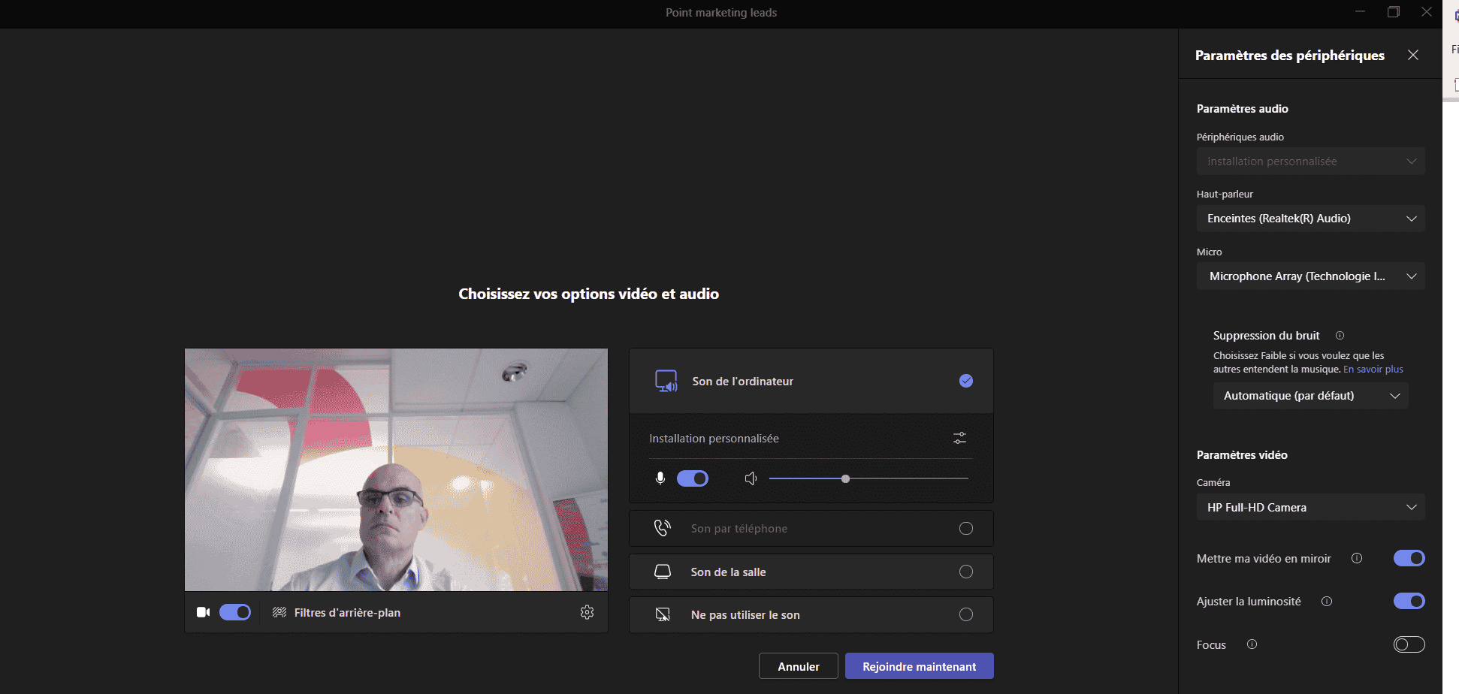
Task: Select Son par téléphone radio button
Action: coord(966,529)
